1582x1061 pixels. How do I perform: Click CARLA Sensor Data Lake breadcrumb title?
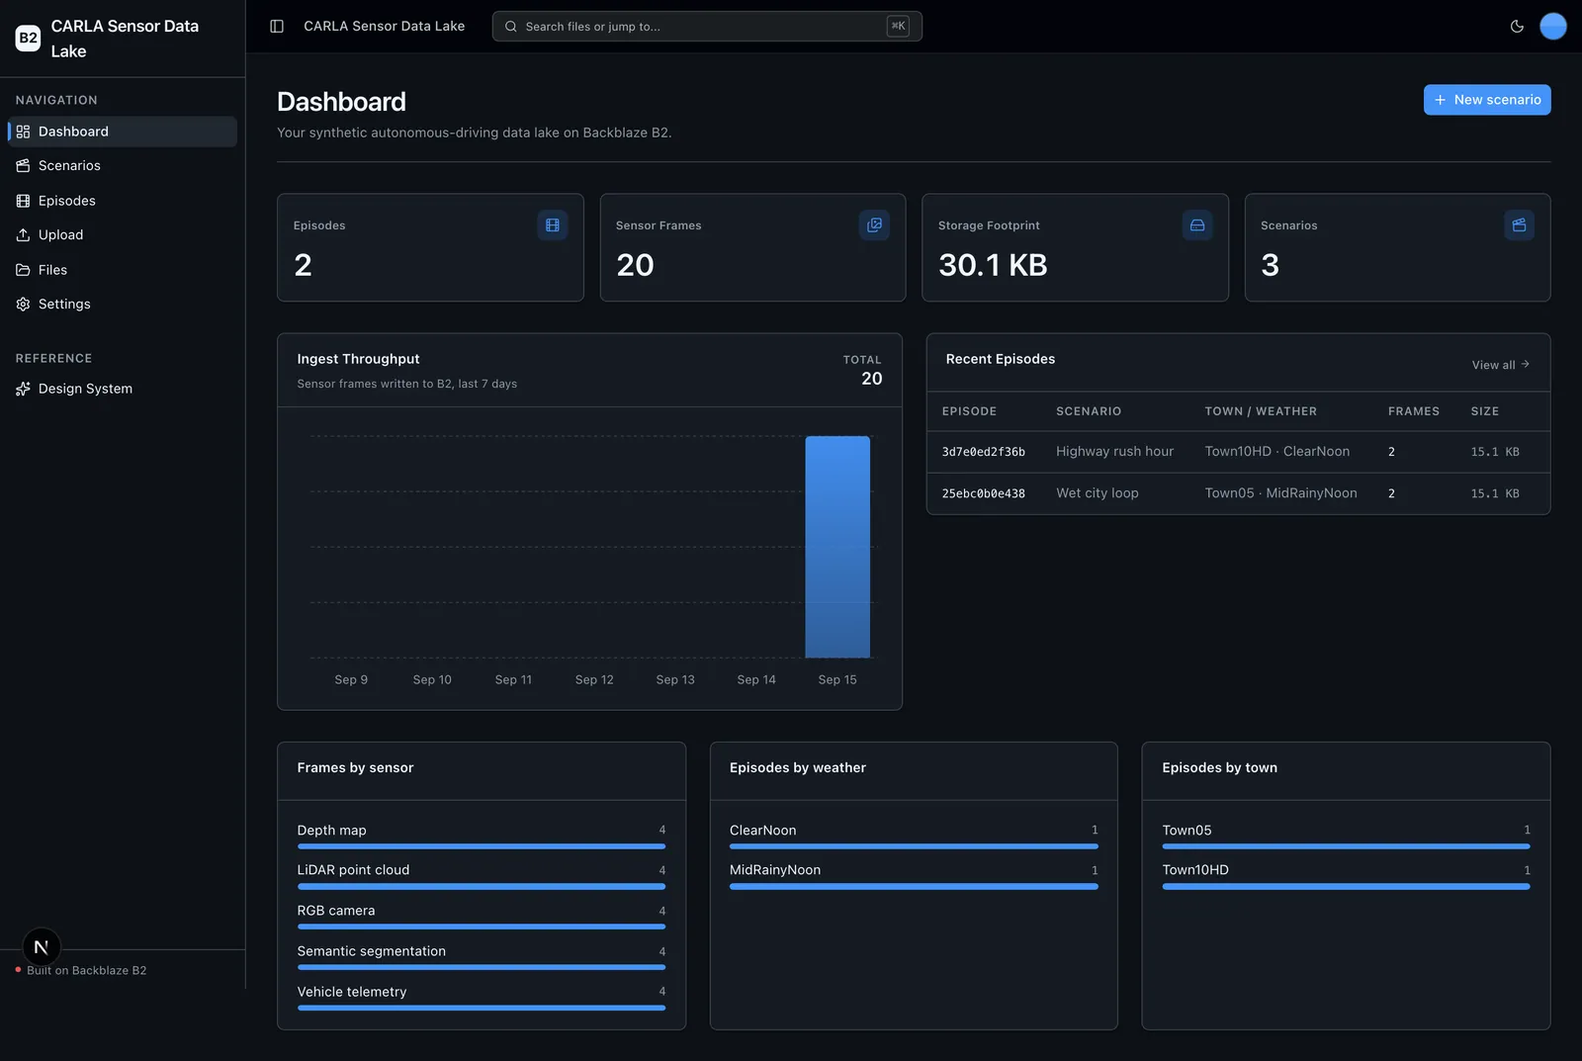385,27
